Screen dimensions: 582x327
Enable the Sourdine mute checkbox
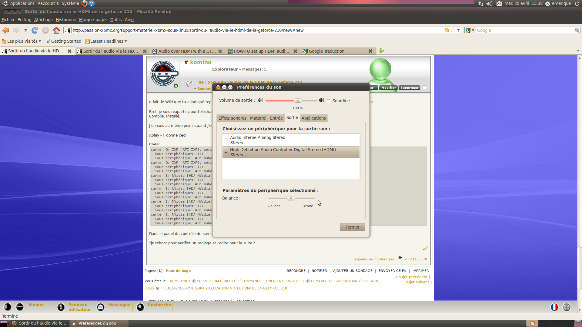[x=329, y=101]
